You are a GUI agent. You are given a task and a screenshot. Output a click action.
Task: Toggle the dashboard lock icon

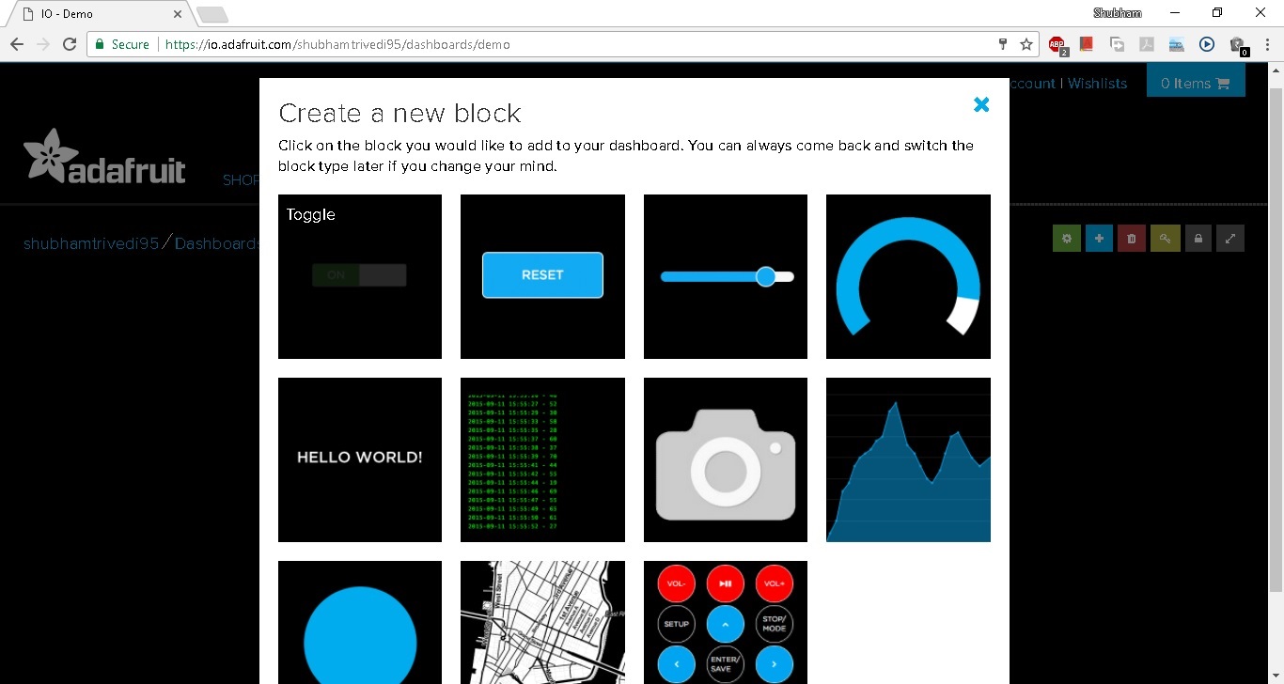[1198, 239]
